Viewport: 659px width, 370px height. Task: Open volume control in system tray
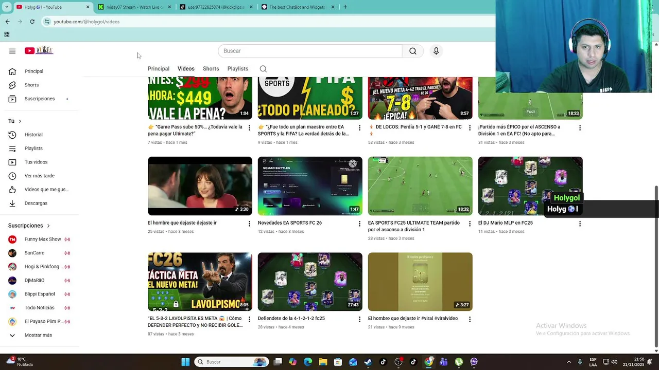pos(614,362)
